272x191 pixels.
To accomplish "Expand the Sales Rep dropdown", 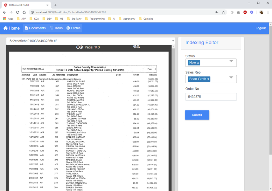I will [x=231, y=77].
